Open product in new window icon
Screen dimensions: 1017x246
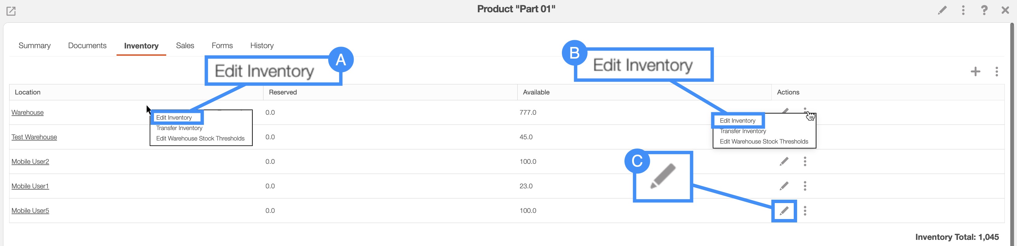(x=11, y=11)
